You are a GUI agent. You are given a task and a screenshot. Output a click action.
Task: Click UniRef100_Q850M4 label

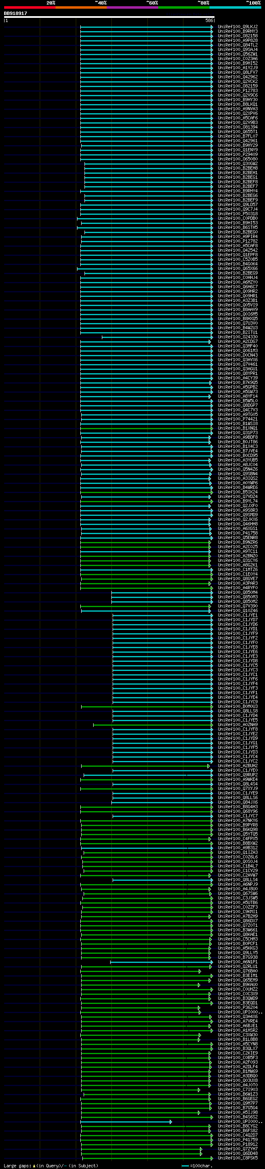coord(237,592)
